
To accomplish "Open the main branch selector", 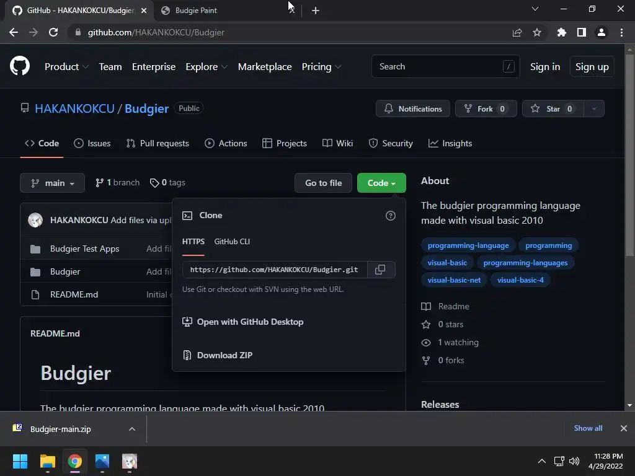I will point(52,183).
